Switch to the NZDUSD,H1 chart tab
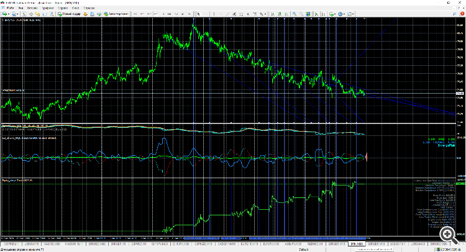This screenshot has height=252, width=466. [x=315, y=244]
